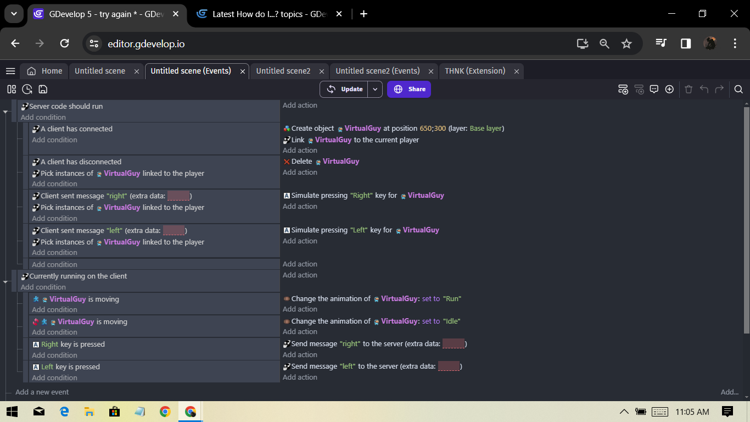Open version history with the clock icon
Viewport: 750px width, 422px height.
pyautogui.click(x=27, y=88)
